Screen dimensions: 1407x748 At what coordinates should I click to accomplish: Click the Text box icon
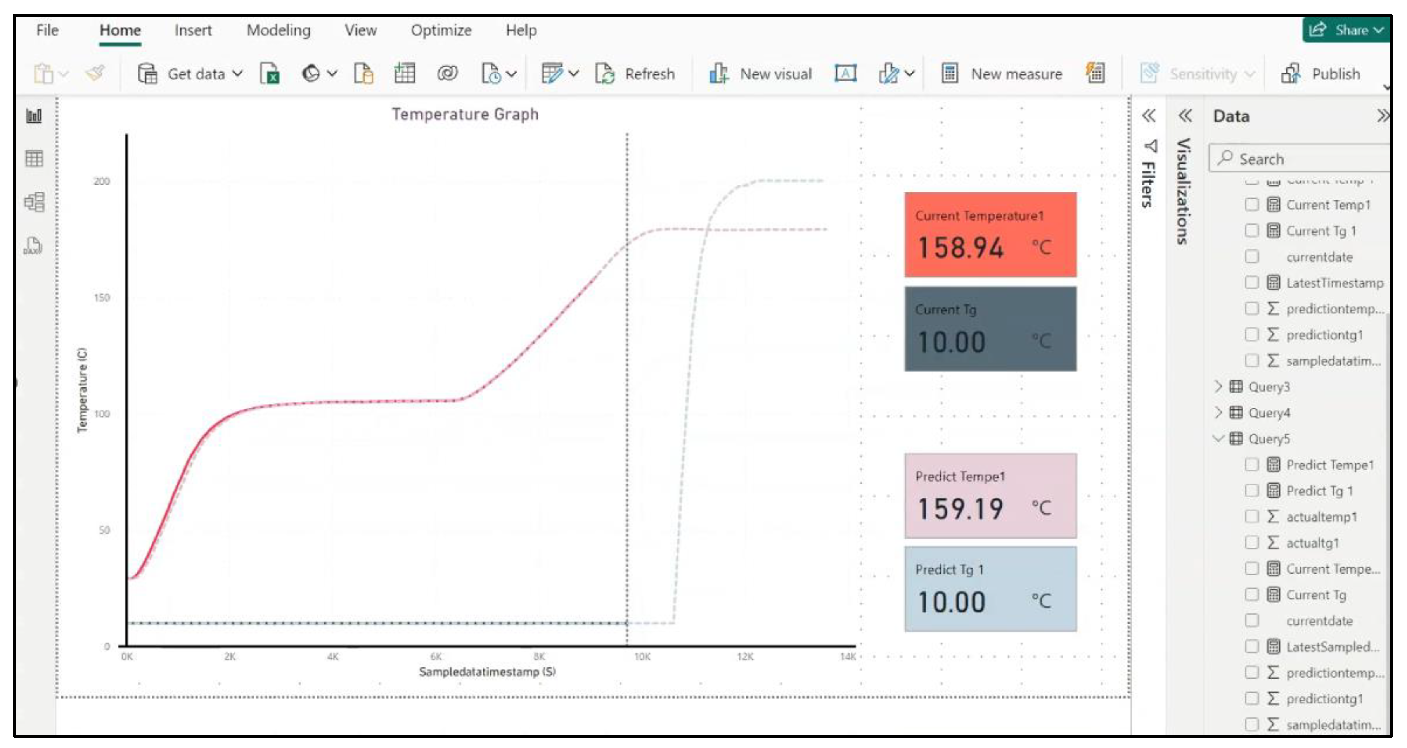[845, 74]
